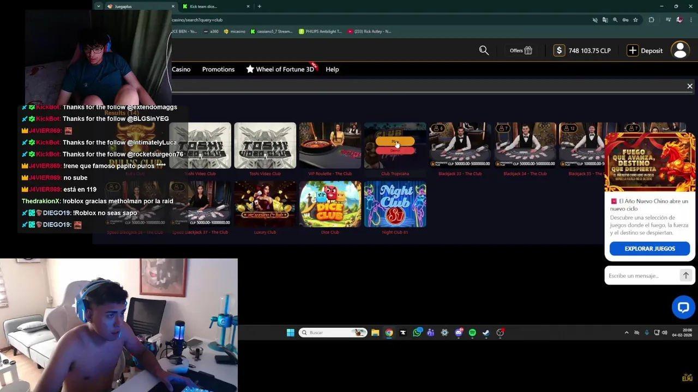The height and width of the screenshot is (392, 698).
Task: Open the a360 bookmark
Action: click(x=212, y=32)
